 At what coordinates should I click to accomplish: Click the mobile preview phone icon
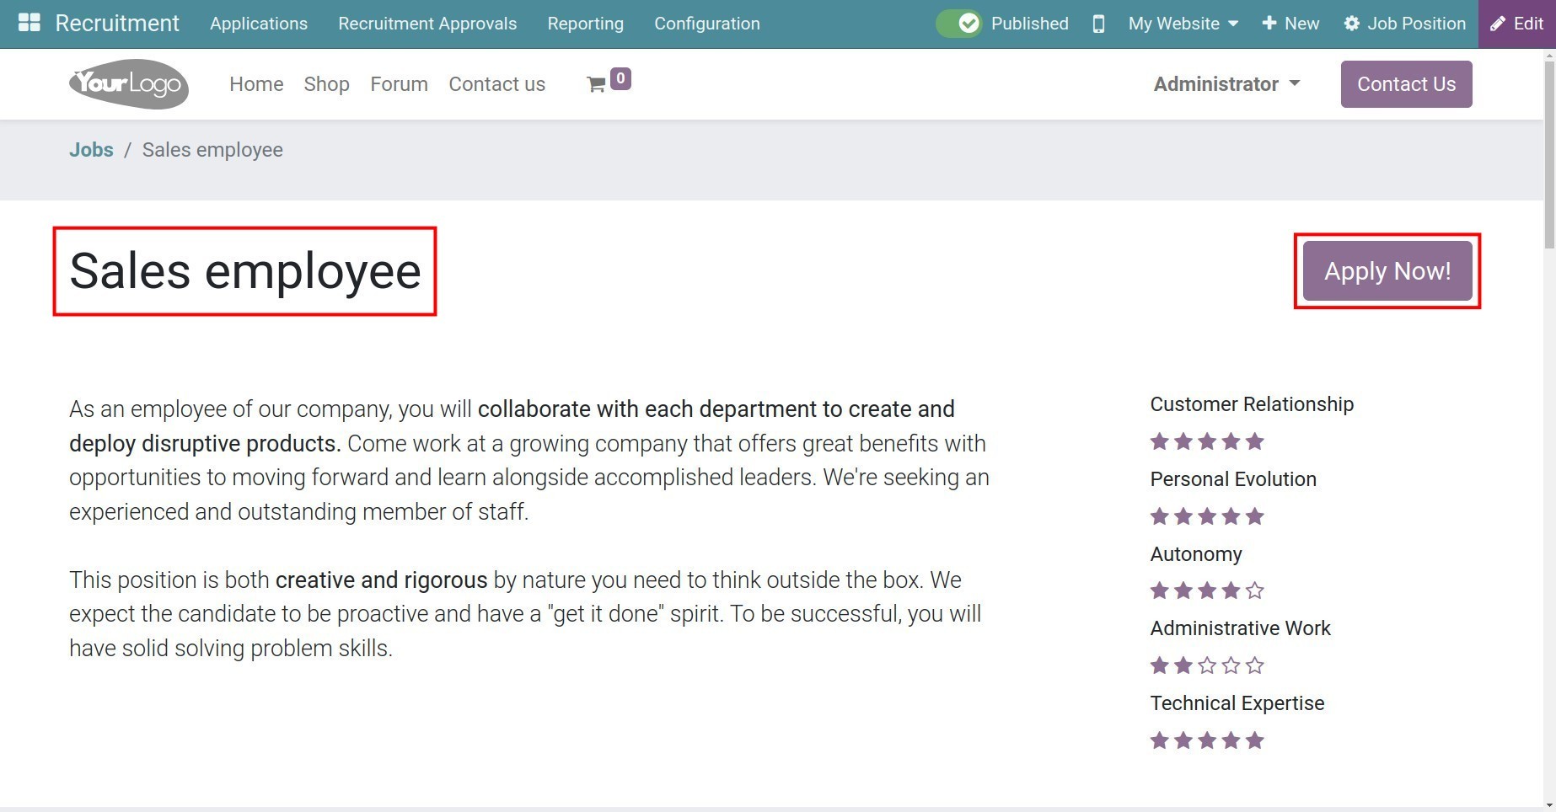[1098, 24]
